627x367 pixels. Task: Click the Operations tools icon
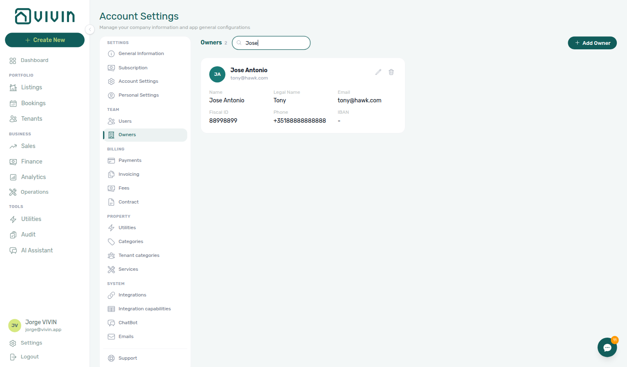pos(13,192)
